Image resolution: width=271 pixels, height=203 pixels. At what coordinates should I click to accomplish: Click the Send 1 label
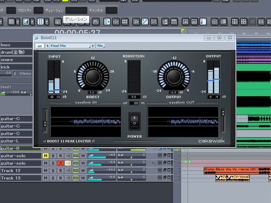6,87
